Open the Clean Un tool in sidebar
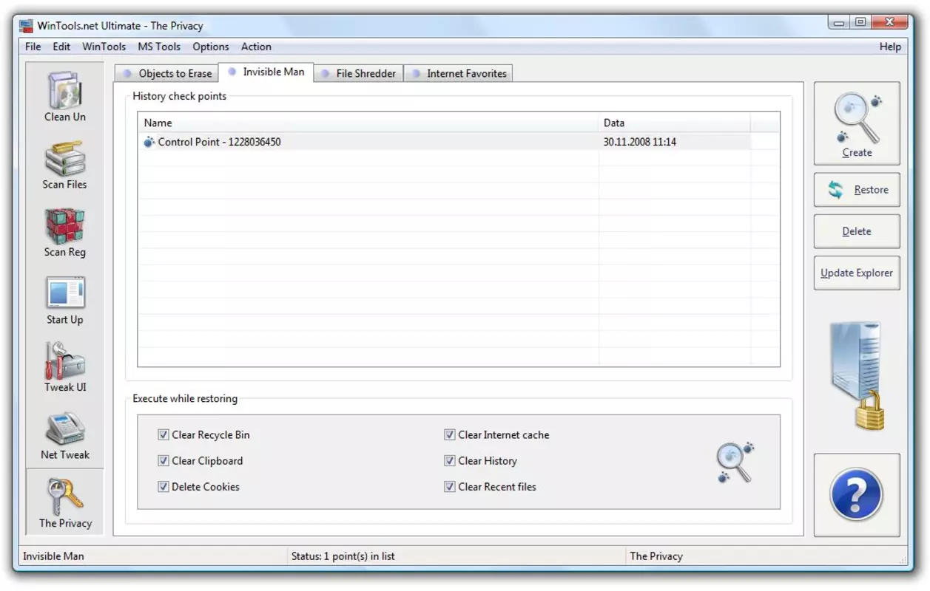 click(x=65, y=97)
